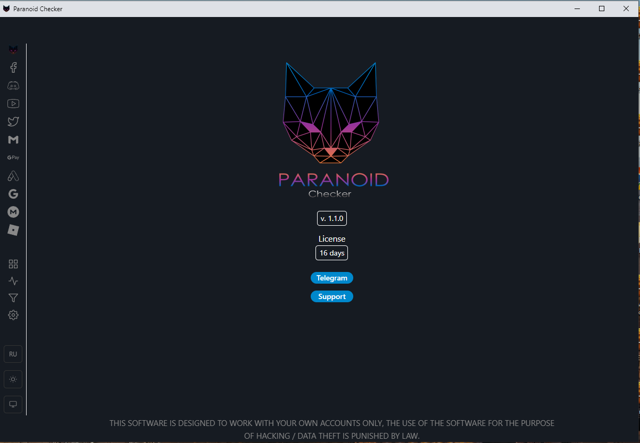This screenshot has height=443, width=640.
Task: Open the YouTube checker module
Action: click(x=13, y=104)
